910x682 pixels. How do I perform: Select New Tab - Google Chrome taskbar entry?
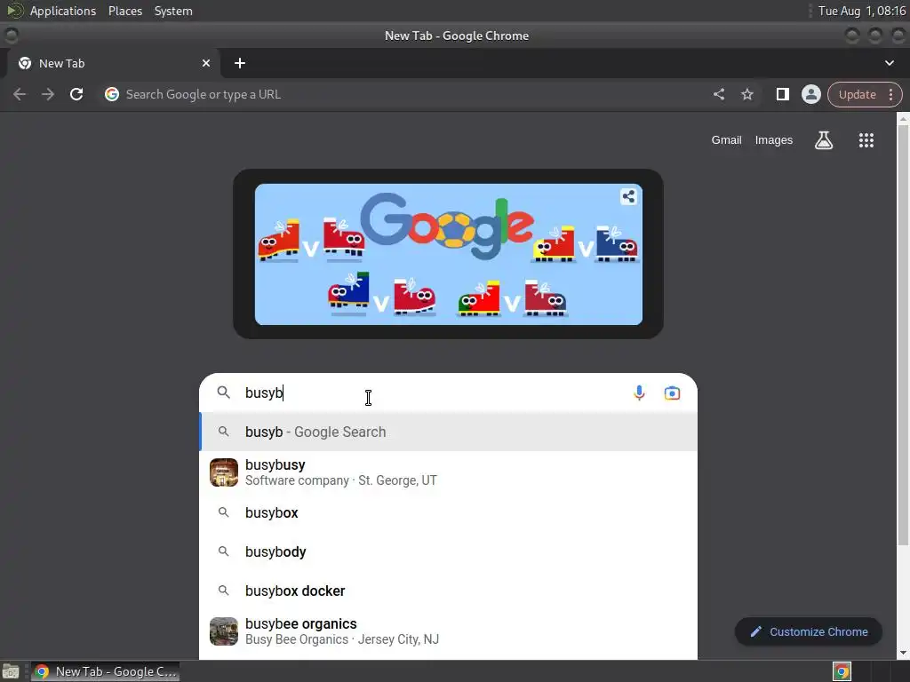pos(105,671)
